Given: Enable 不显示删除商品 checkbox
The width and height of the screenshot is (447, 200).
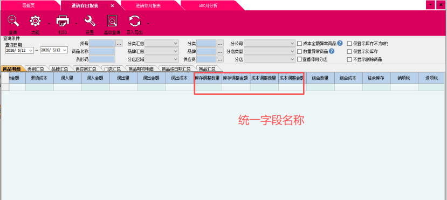Looking at the screenshot, I should coord(349,59).
